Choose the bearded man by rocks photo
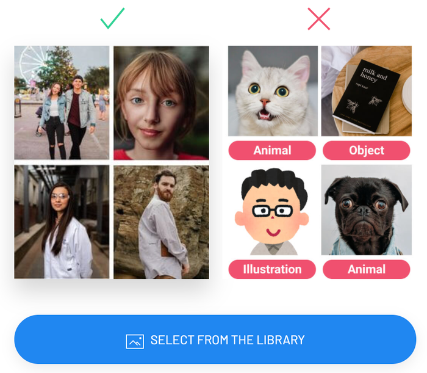 tap(162, 222)
